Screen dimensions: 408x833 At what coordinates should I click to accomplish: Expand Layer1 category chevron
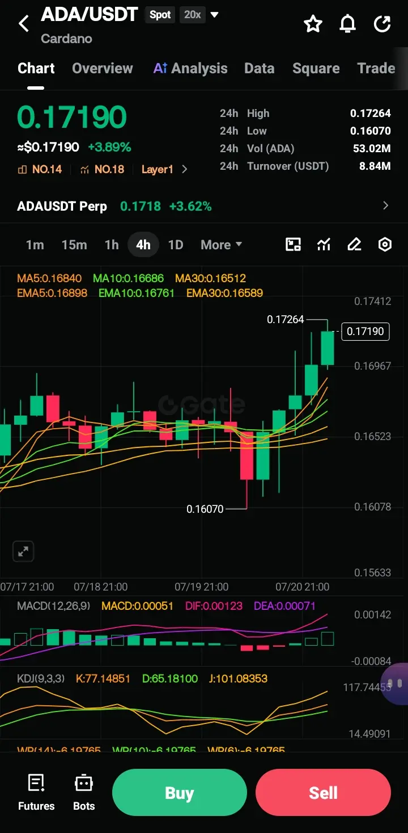tap(184, 169)
